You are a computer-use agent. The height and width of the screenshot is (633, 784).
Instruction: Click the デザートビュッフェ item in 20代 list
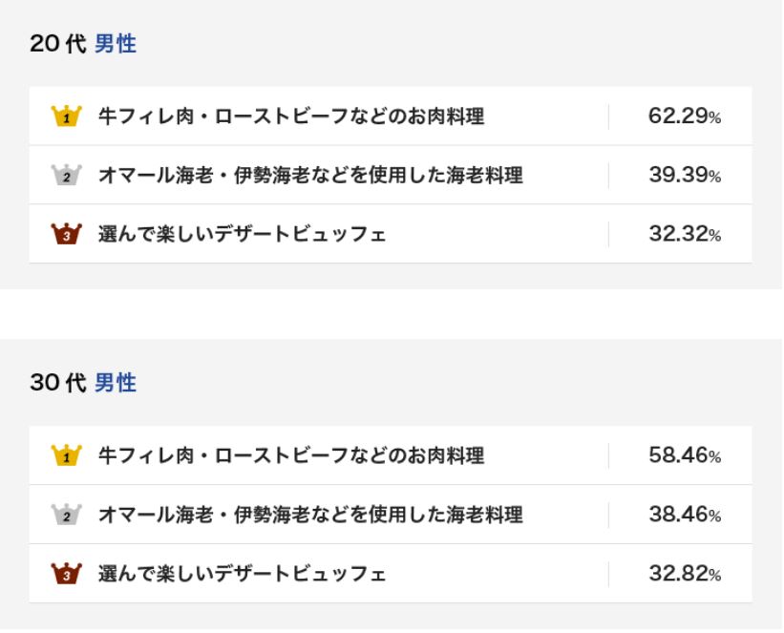pyautogui.click(x=243, y=234)
